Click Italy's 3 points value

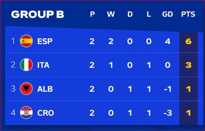pyautogui.click(x=188, y=65)
